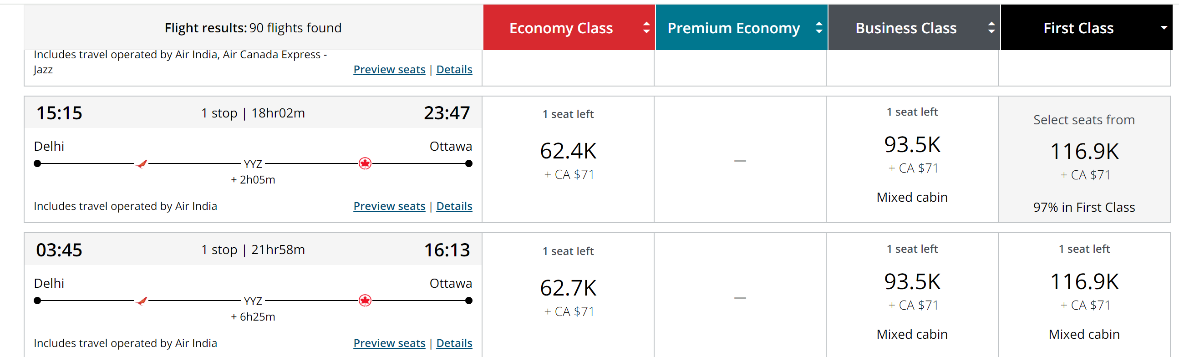The width and height of the screenshot is (1179, 357).
Task: Select Business Class column header
Action: (914, 27)
